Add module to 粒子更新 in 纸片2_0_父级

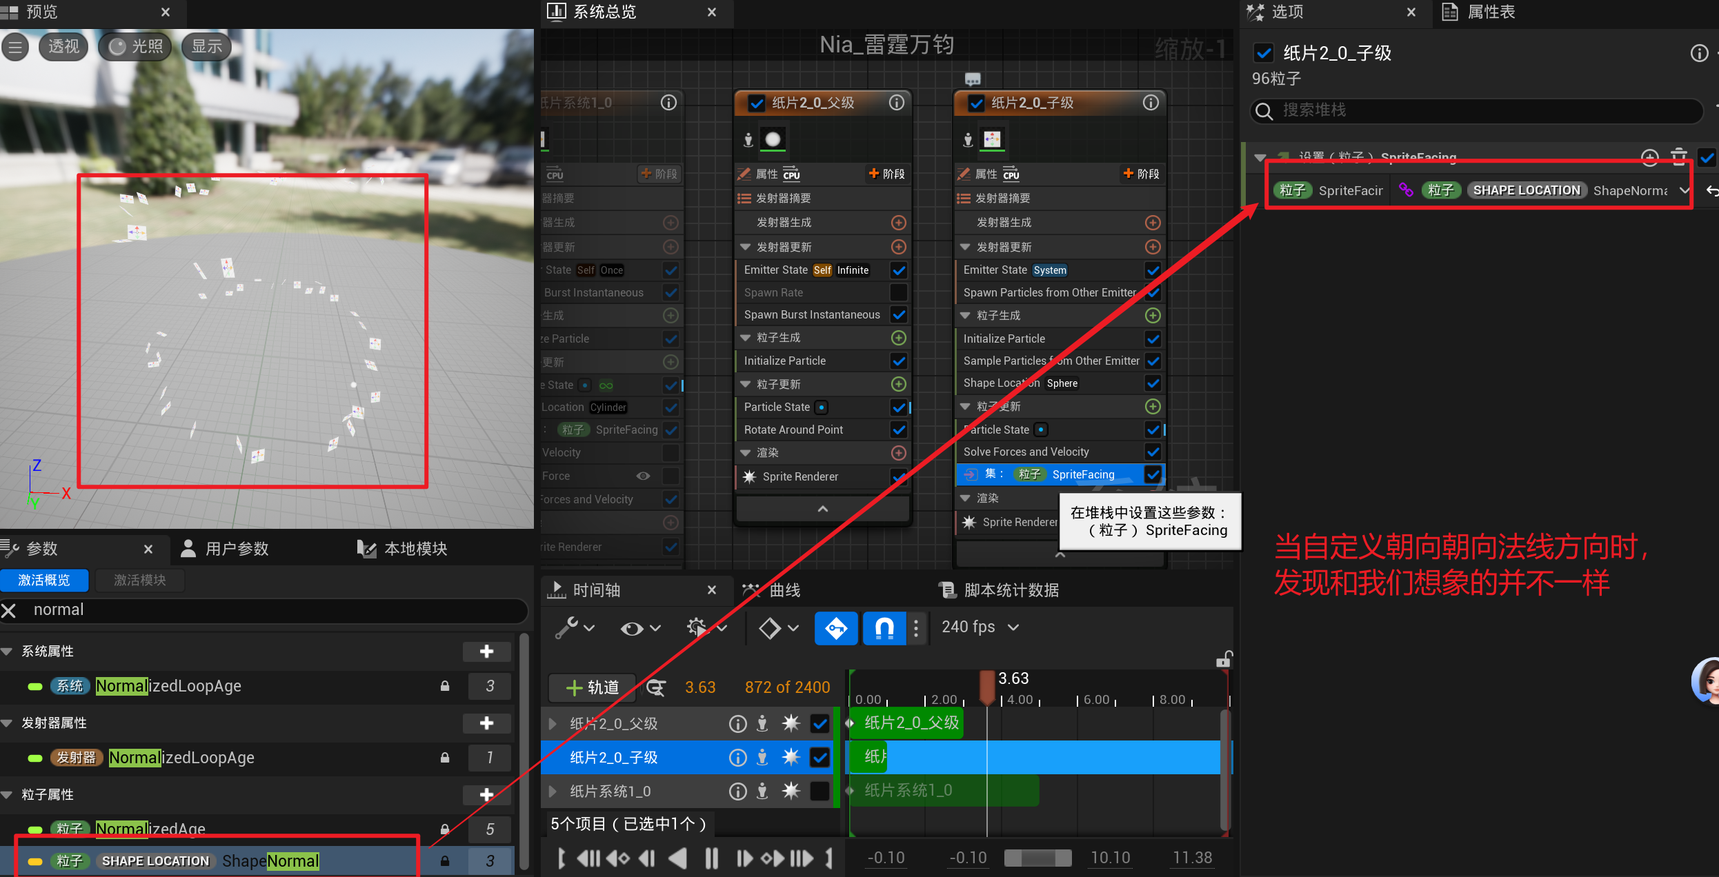pyautogui.click(x=898, y=384)
